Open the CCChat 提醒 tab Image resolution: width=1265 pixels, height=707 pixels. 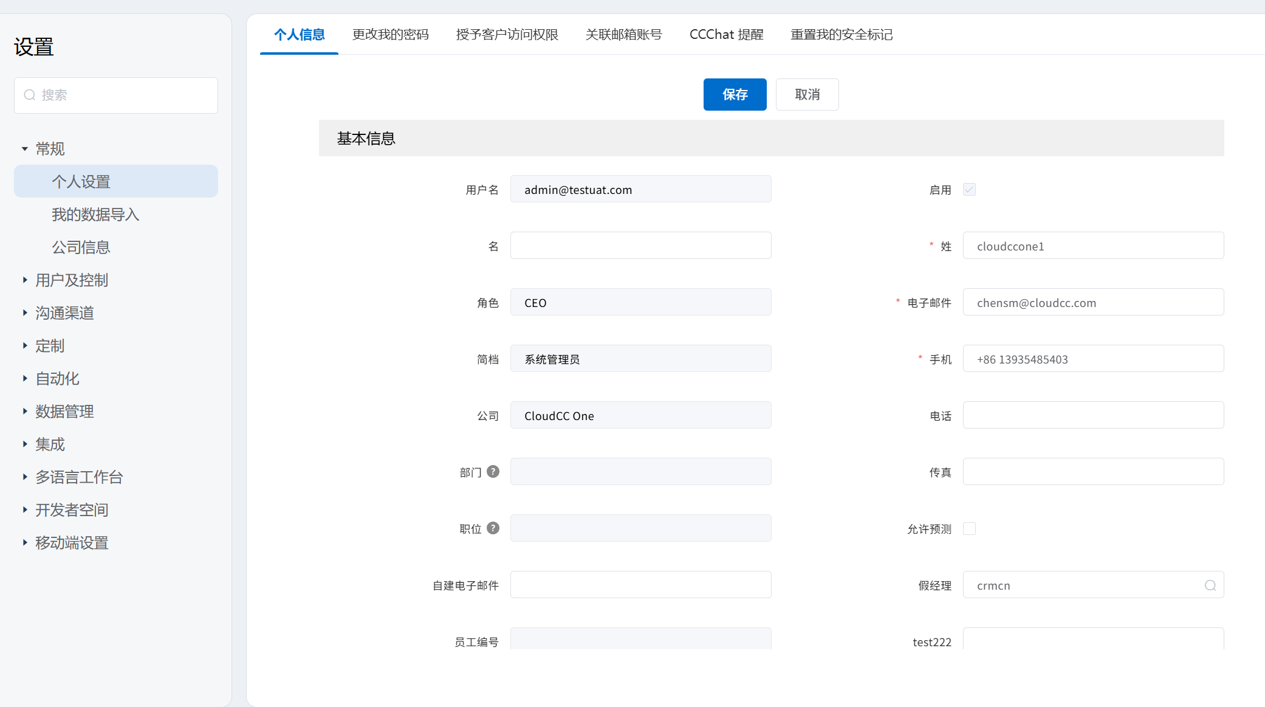[726, 35]
